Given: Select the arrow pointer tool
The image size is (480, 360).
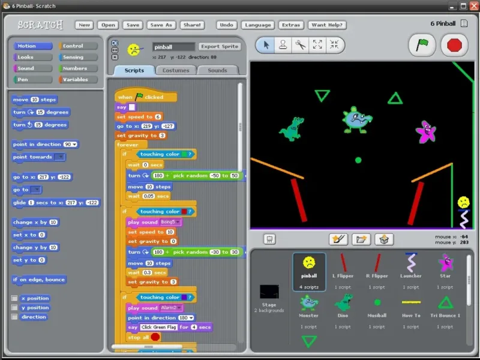Looking at the screenshot, I should 266,45.
